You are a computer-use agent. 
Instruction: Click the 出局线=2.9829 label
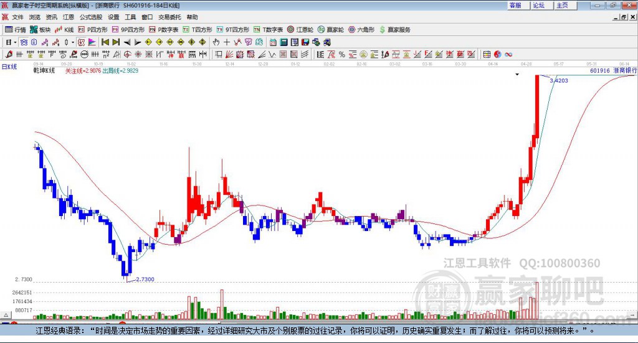point(120,71)
